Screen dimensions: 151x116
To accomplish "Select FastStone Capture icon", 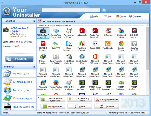I will [82, 46].
